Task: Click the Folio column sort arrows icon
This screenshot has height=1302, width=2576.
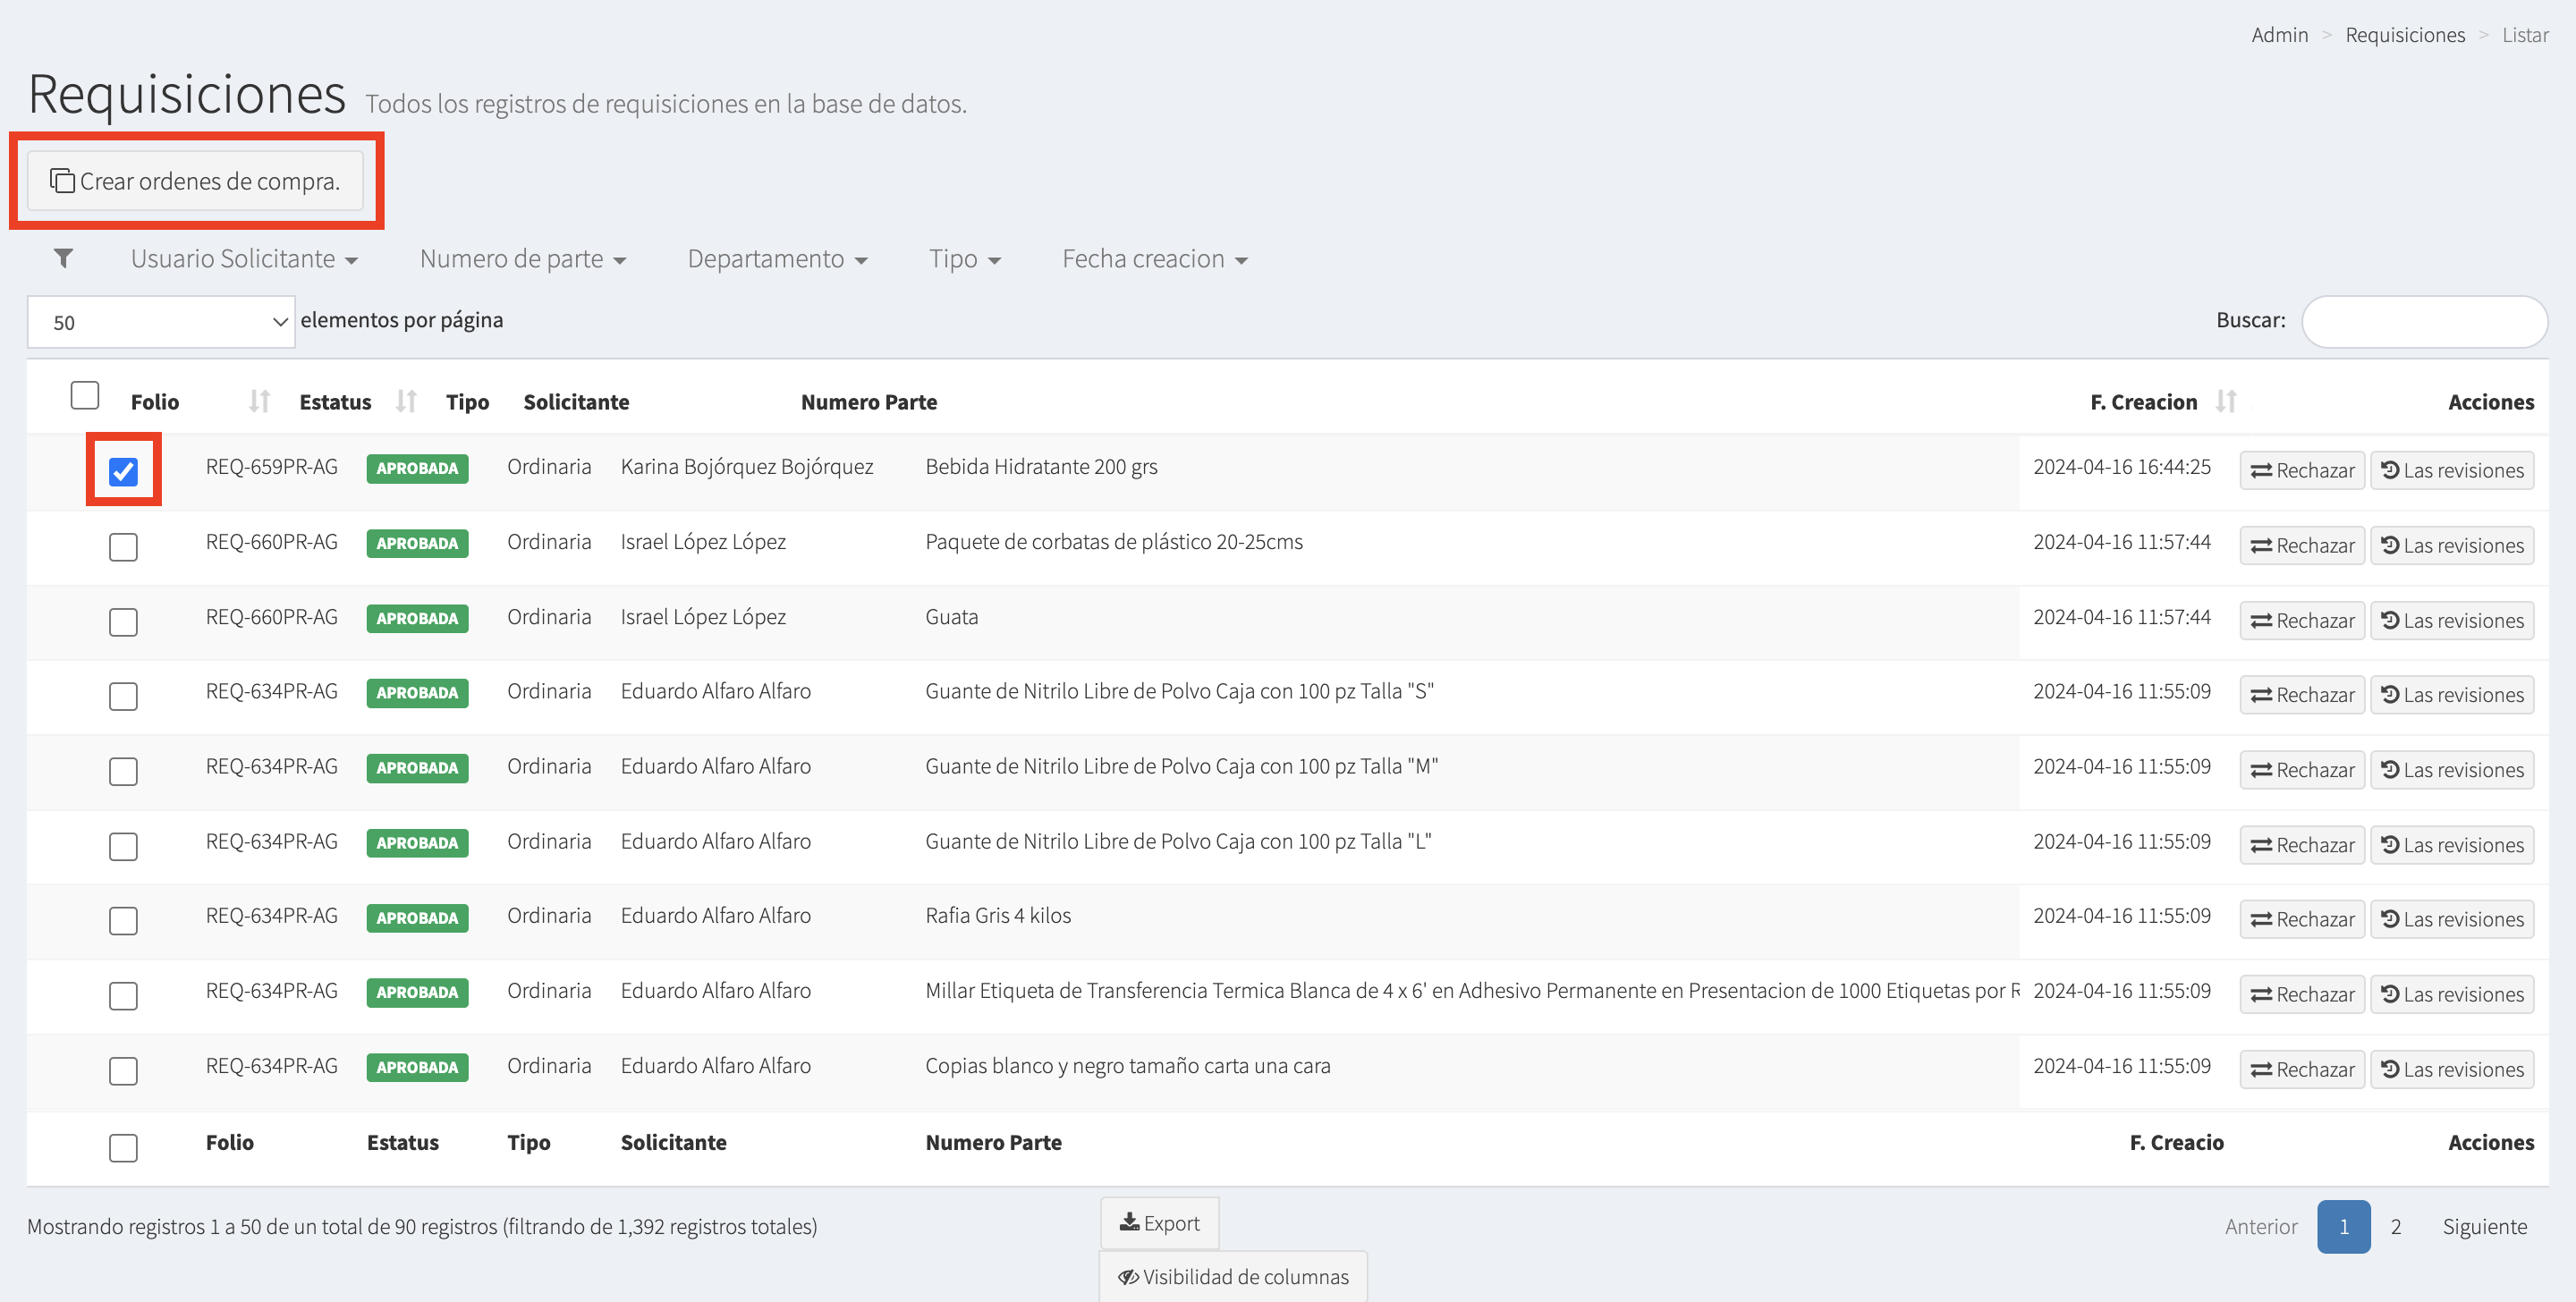Action: tap(259, 401)
